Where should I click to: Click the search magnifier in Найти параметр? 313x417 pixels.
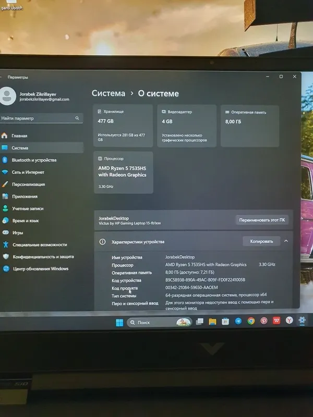[x=77, y=118]
